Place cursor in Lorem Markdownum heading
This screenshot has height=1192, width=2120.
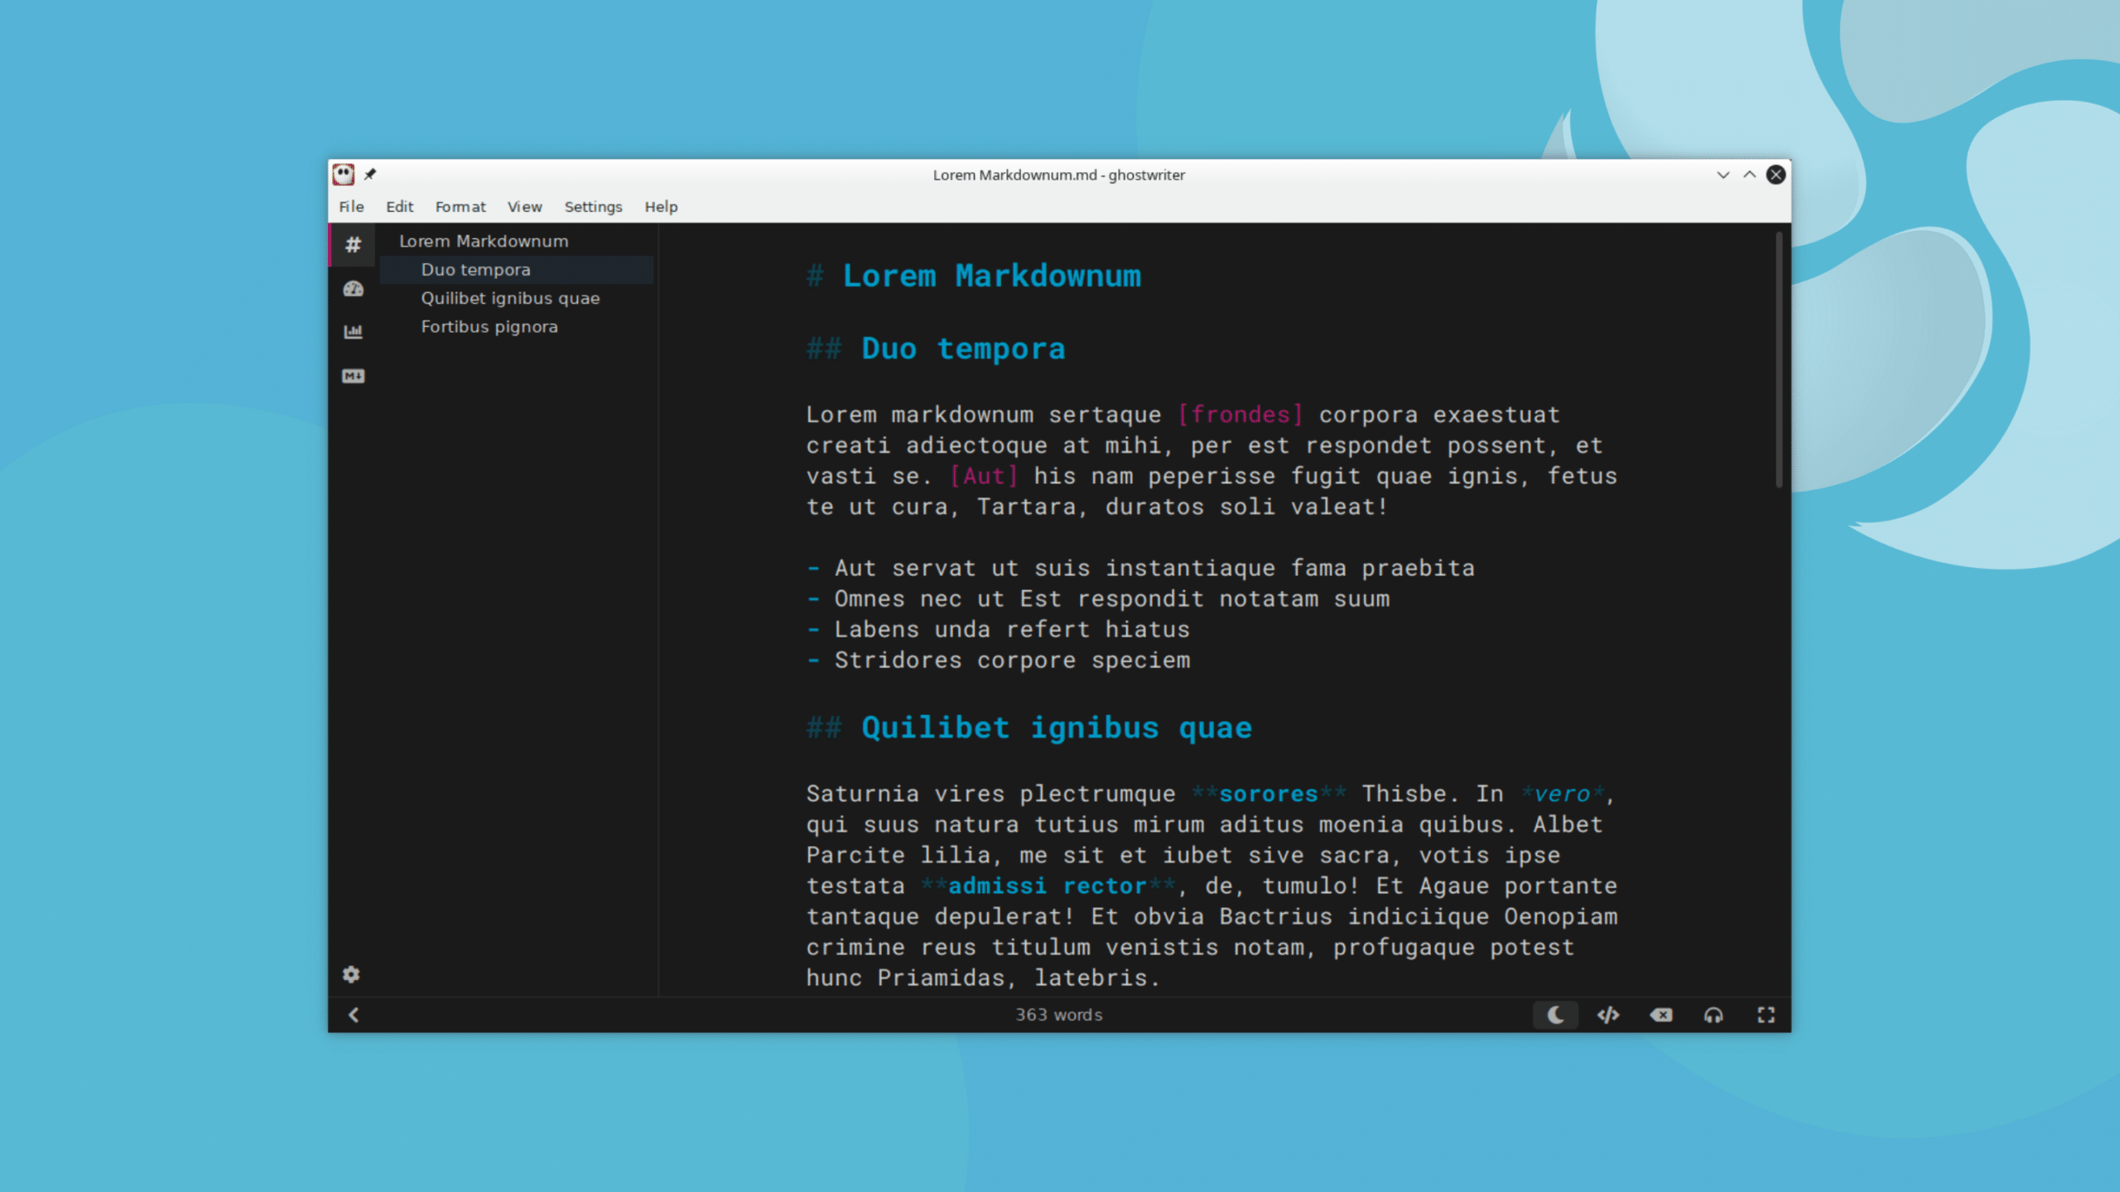coord(992,276)
